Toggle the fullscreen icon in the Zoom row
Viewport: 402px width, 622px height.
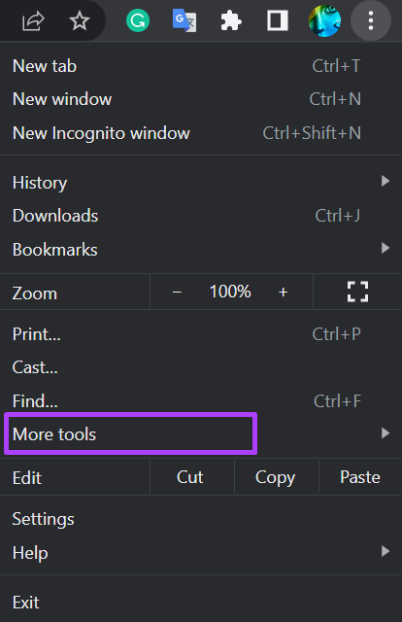pos(357,292)
